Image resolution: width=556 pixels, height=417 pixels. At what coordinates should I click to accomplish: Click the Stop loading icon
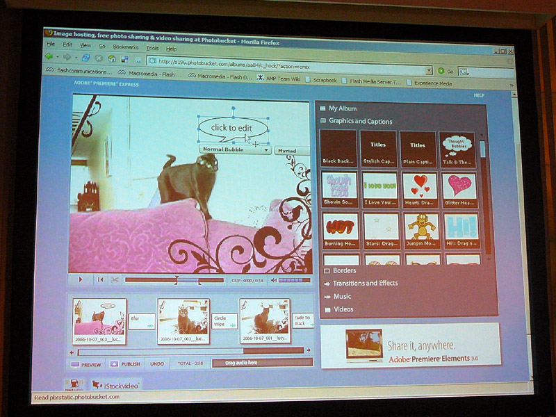99,58
